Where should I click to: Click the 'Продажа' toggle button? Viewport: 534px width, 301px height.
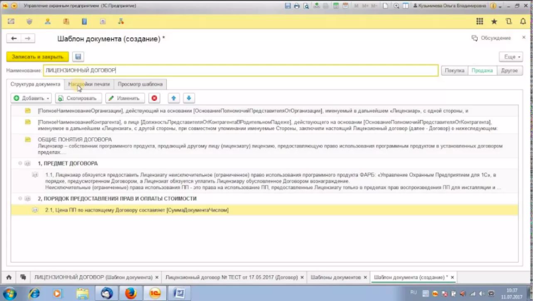(x=482, y=70)
